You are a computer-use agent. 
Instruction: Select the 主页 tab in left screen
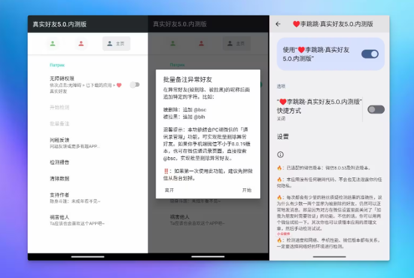coord(116,44)
